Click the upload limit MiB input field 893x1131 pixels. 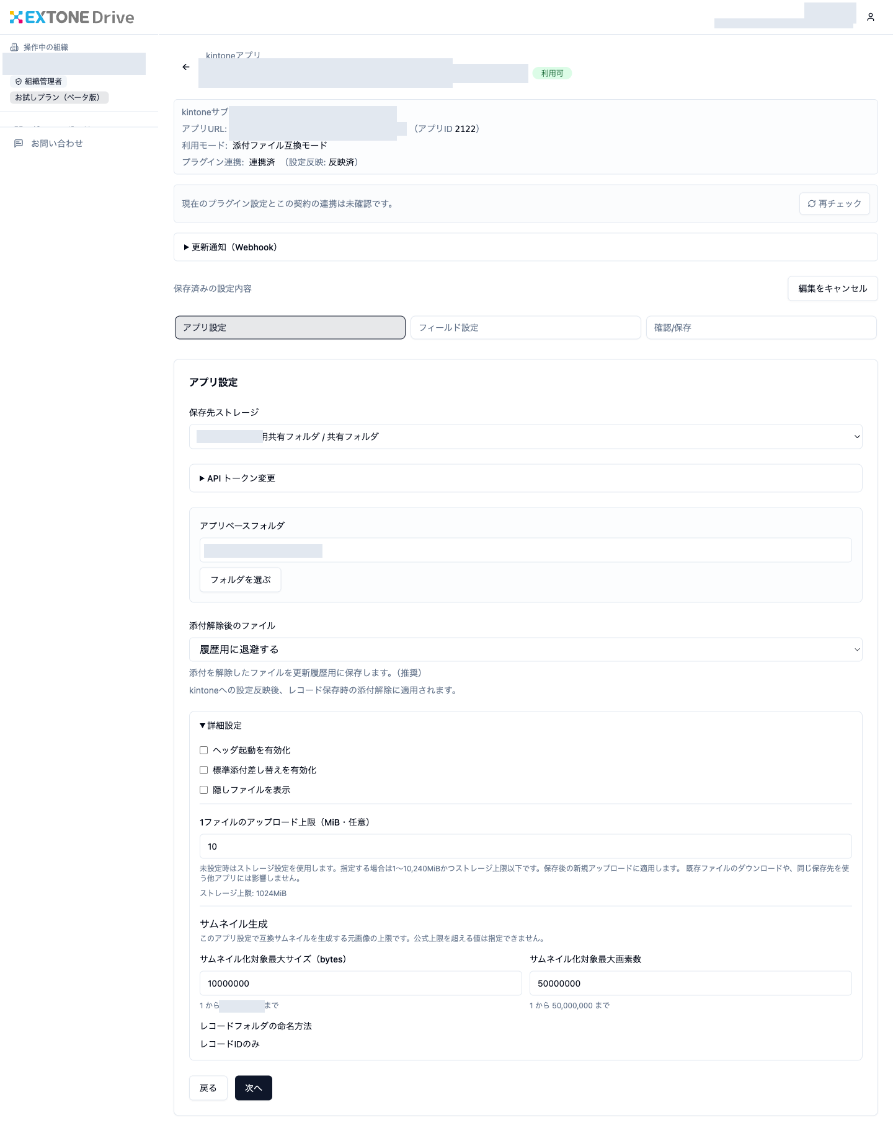click(x=526, y=847)
